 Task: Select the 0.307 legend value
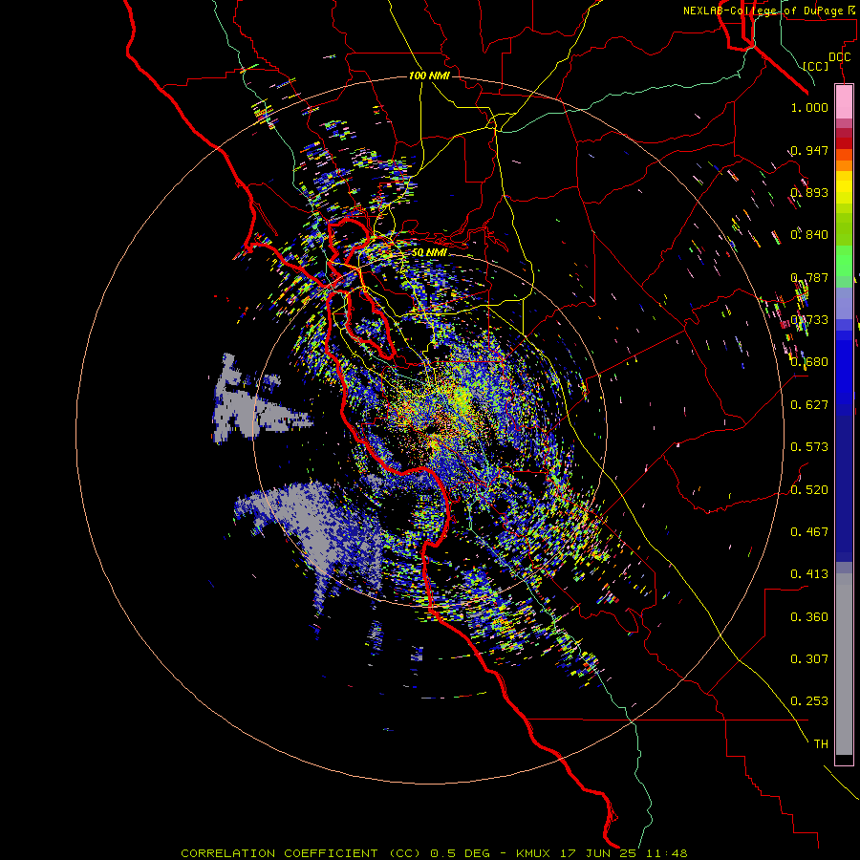pyautogui.click(x=809, y=659)
